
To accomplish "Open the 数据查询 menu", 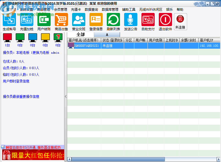I will point(91,10).
